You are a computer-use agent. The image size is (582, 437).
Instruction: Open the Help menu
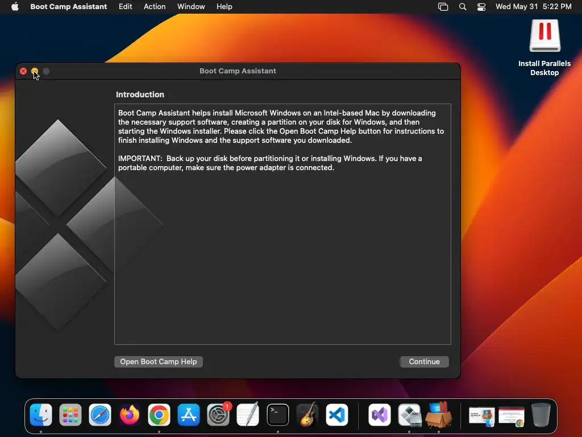point(224,7)
